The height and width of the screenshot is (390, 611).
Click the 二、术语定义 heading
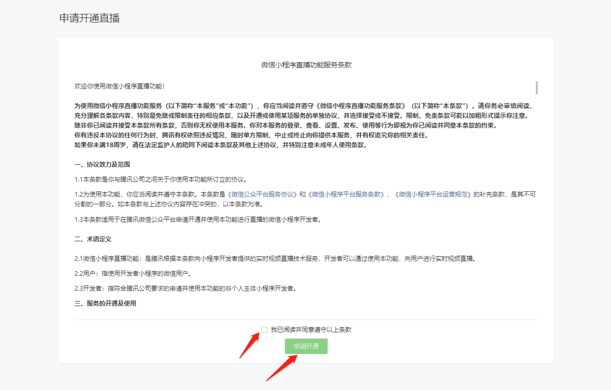(93, 239)
